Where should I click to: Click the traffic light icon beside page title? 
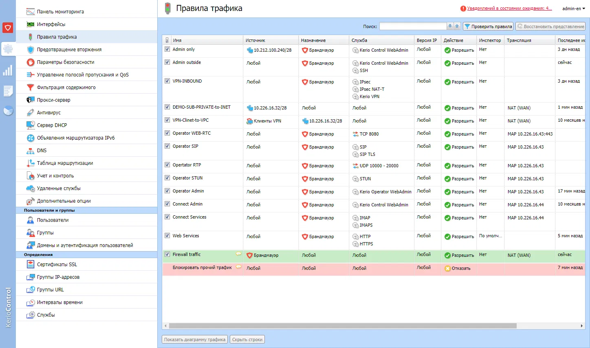pos(167,9)
